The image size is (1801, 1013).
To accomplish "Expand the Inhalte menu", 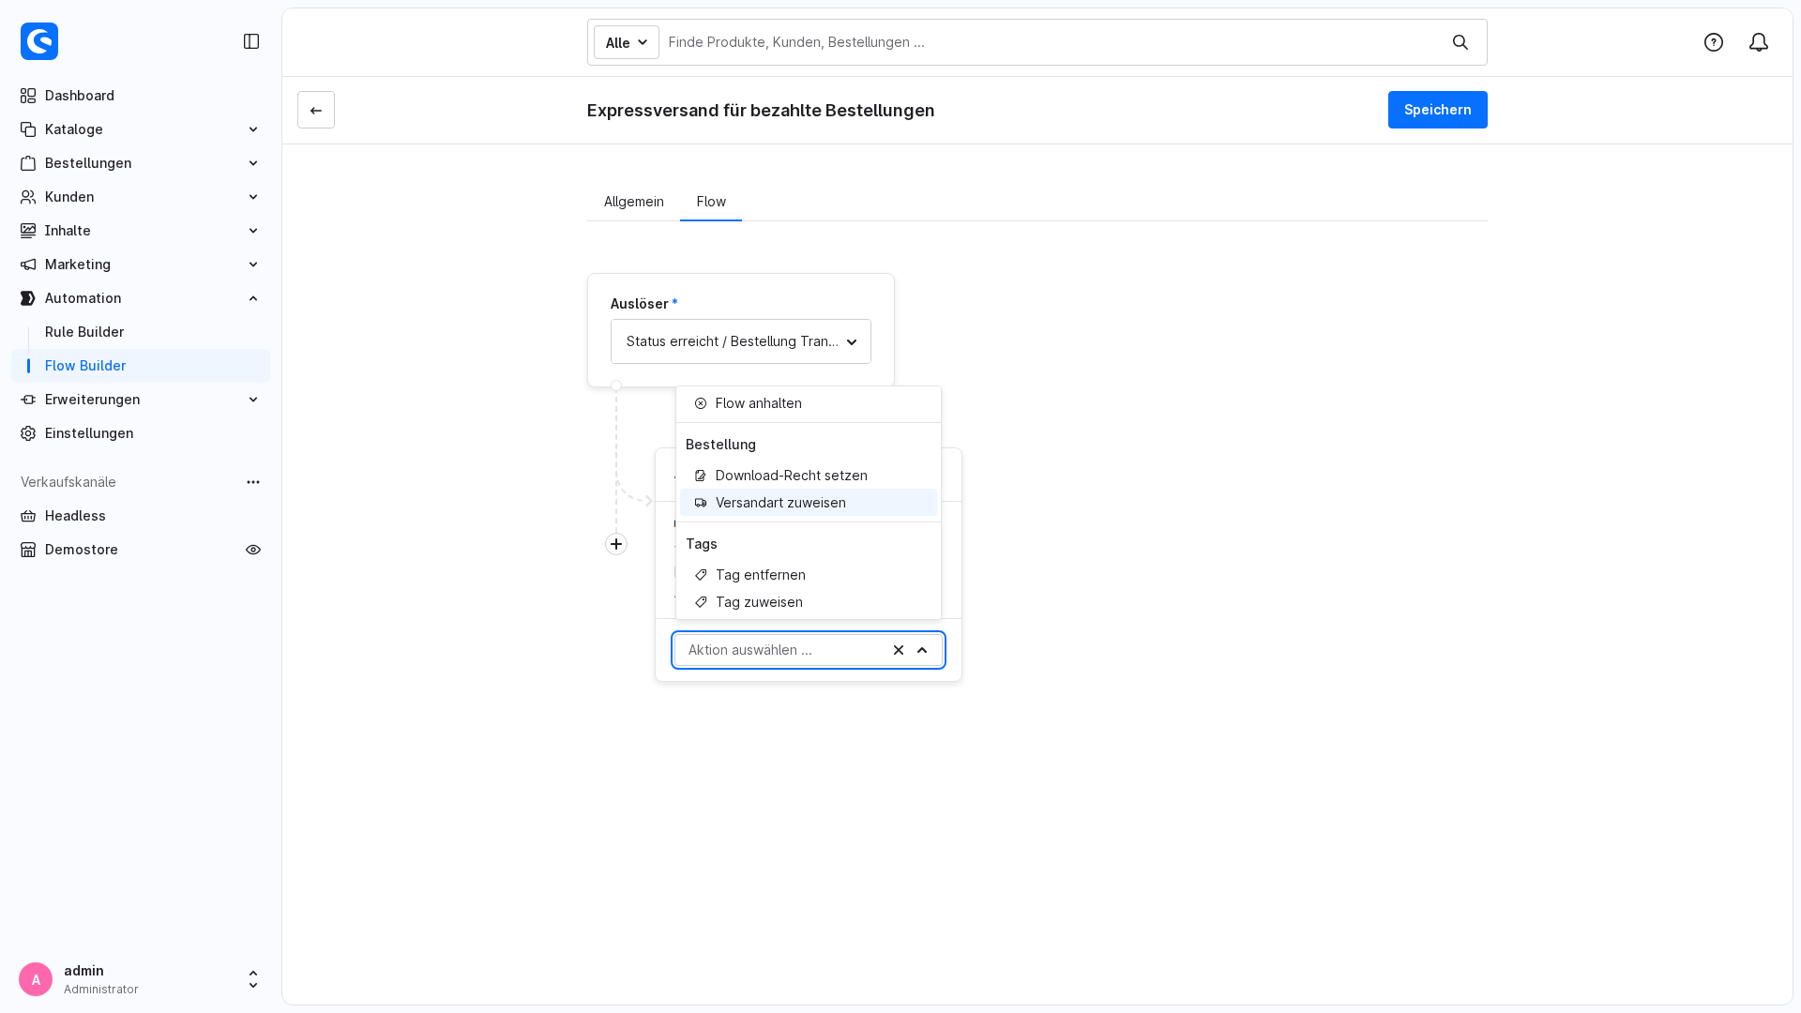I will pyautogui.click(x=253, y=231).
